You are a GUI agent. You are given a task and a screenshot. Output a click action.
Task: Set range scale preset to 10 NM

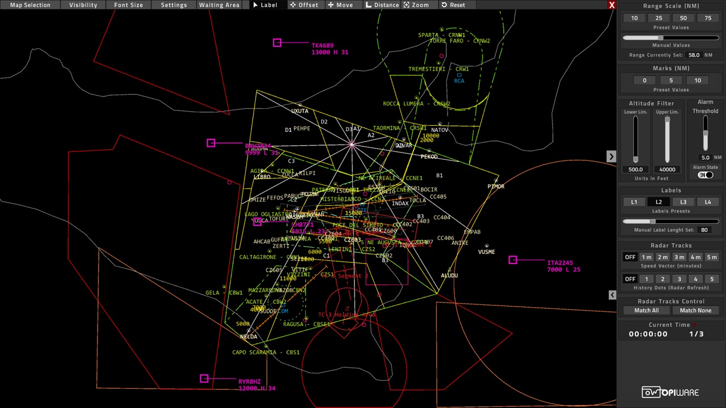coord(634,18)
